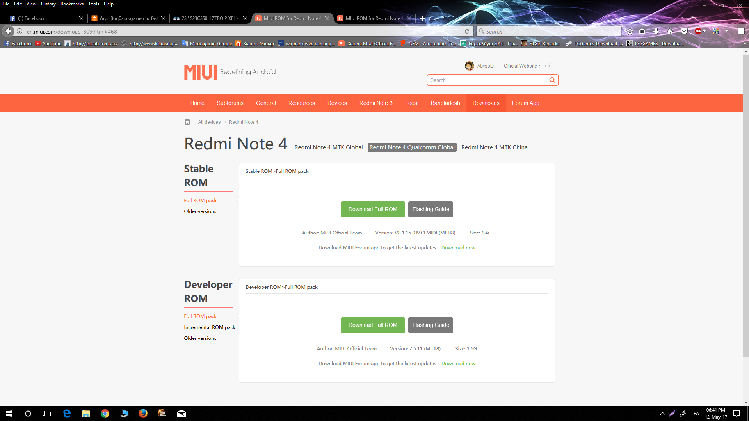Open Cortana search circle on taskbar
Screen dimensions: 749x421
coord(28,414)
